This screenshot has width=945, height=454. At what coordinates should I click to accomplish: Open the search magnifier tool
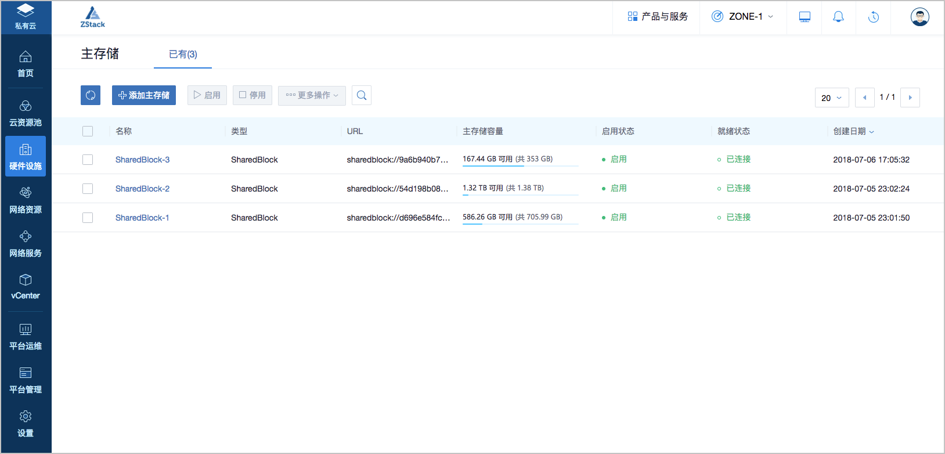tap(362, 95)
